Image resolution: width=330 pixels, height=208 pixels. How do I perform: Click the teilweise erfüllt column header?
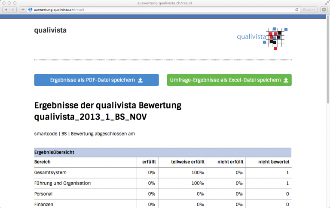click(x=188, y=162)
